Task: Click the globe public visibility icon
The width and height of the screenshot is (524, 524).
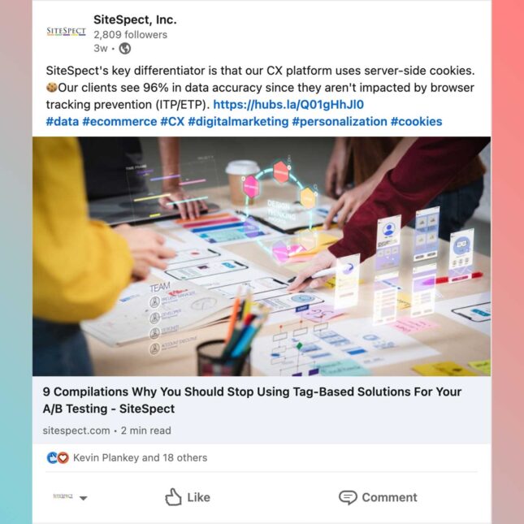Action: [x=125, y=49]
